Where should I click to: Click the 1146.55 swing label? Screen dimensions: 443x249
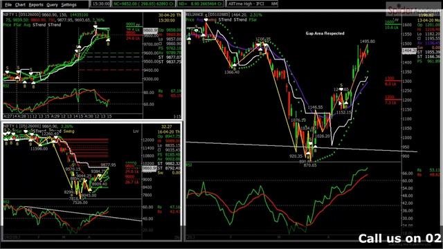[x=315, y=107]
